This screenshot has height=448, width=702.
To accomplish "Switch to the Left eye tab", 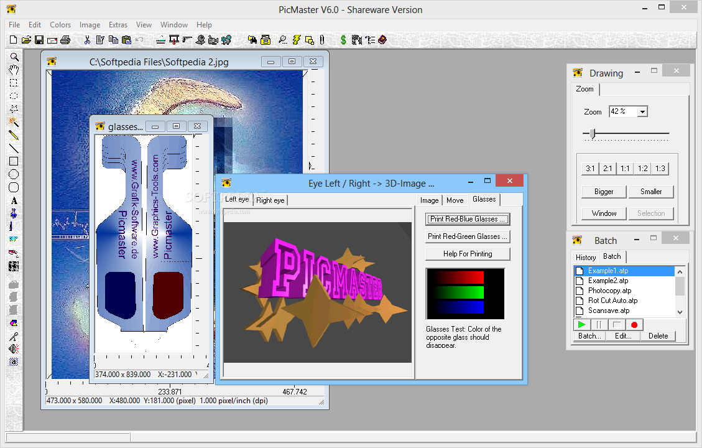I will click(x=237, y=199).
